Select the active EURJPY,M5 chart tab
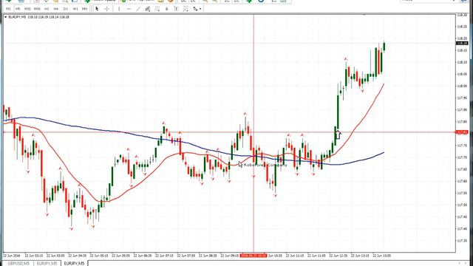Screen dimensions: 473x266 point(74,264)
